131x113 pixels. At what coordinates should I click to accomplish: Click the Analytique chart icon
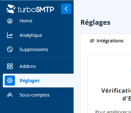[x=10, y=35]
